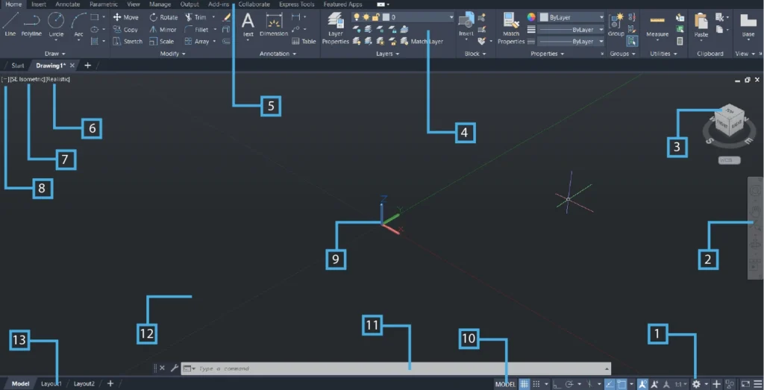
Task: Open the Insert block tool
Action: [x=466, y=25]
